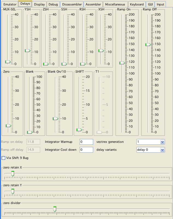Focus the Integrator Cool down field

86,150
